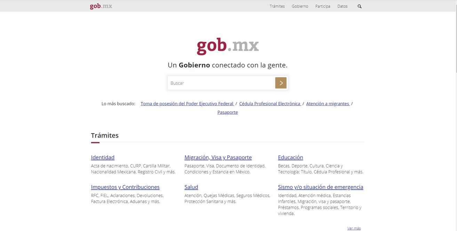Screen dimensions: 457x231
Task: Open Cédula Profesional Electrónica link
Action: point(270,104)
